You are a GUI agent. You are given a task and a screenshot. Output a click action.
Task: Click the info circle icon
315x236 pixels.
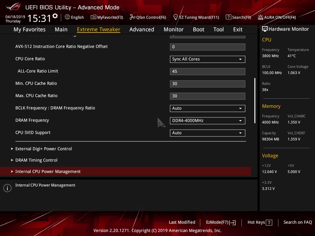click(x=7, y=188)
